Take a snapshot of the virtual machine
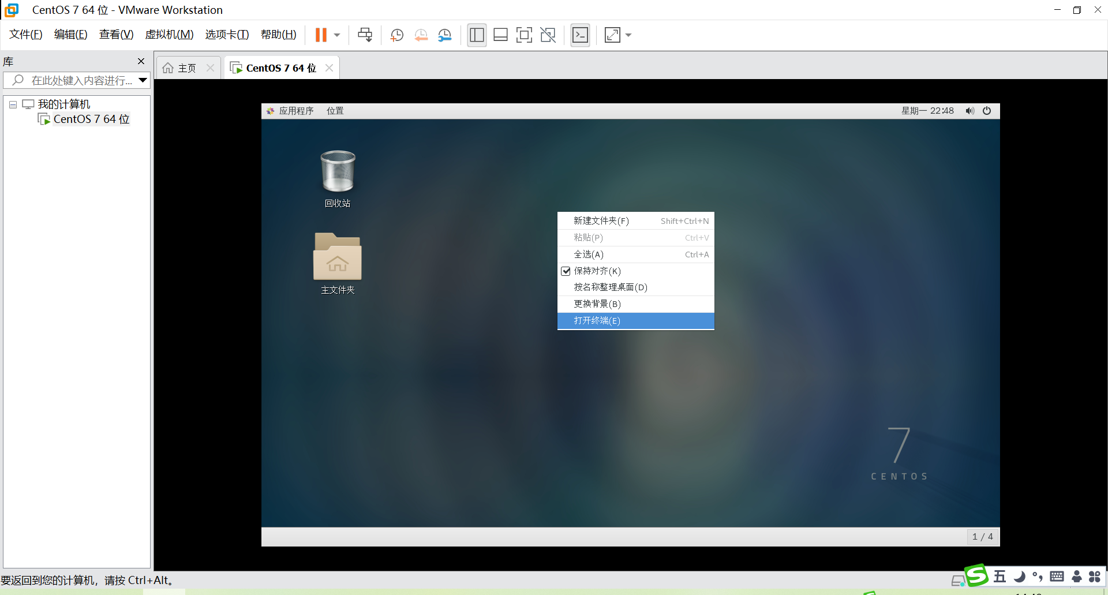This screenshot has height=595, width=1108. click(x=396, y=35)
